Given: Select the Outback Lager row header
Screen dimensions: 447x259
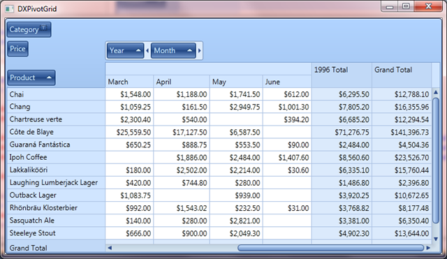Looking at the screenshot, I should pyautogui.click(x=56, y=195).
